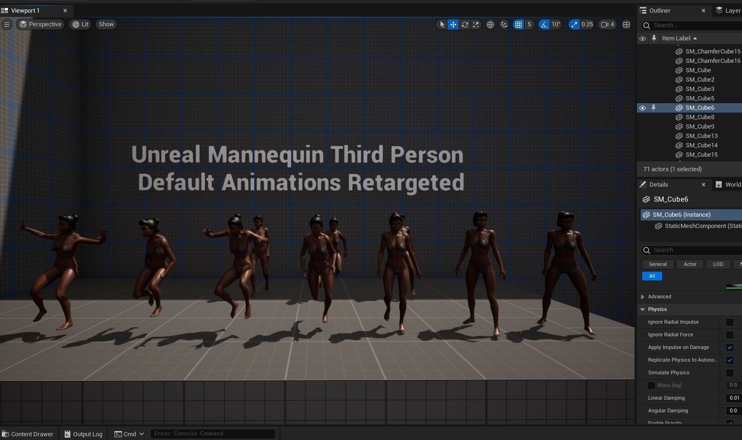Image resolution: width=742 pixels, height=440 pixels.
Task: Switch to the Layers tab
Action: (728, 10)
